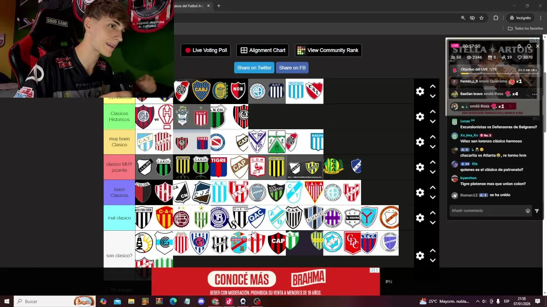Open Todos los favoritos bookmarks folder
This screenshot has height=307, width=547.
[525, 29]
